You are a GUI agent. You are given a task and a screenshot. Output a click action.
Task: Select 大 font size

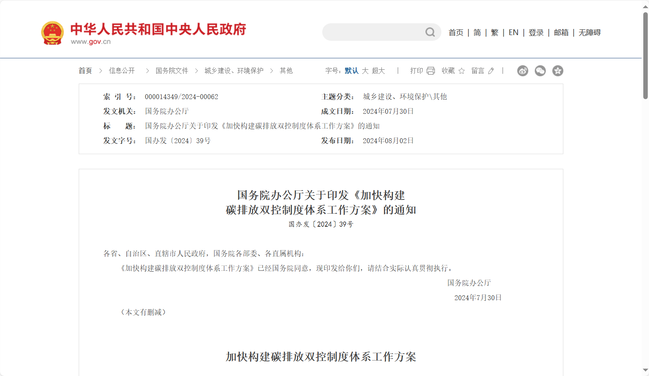(365, 71)
